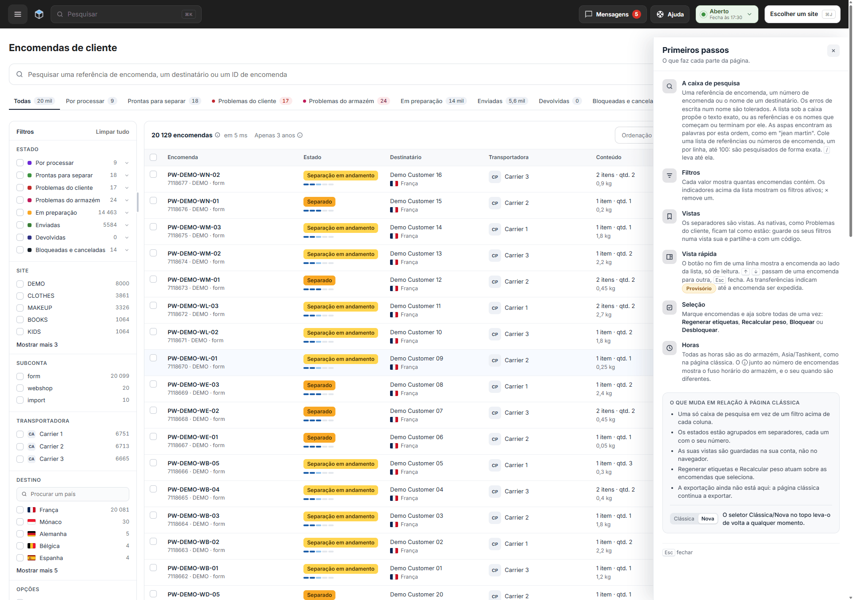Click the Horas clock icon

[x=669, y=348]
